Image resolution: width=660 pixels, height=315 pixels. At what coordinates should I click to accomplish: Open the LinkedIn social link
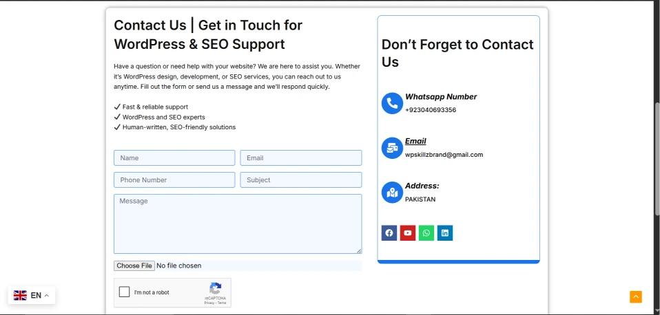pos(445,233)
